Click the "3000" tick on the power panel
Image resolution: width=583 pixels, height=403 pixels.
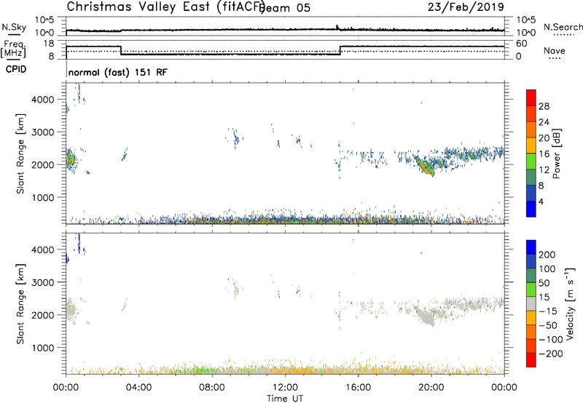coord(43,132)
